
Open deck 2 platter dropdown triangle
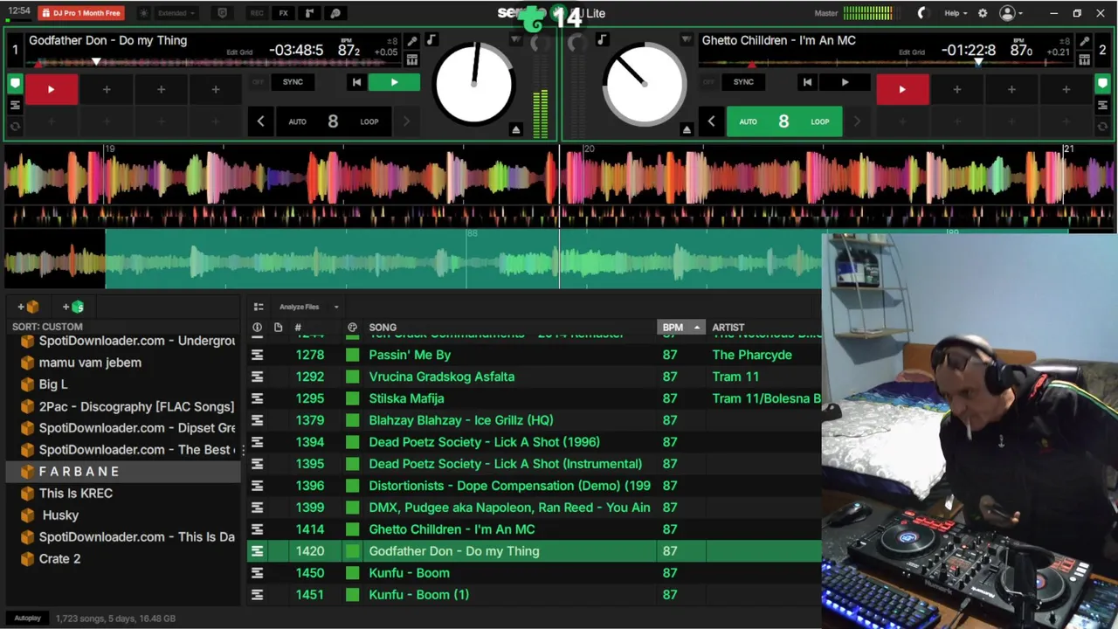(x=687, y=40)
